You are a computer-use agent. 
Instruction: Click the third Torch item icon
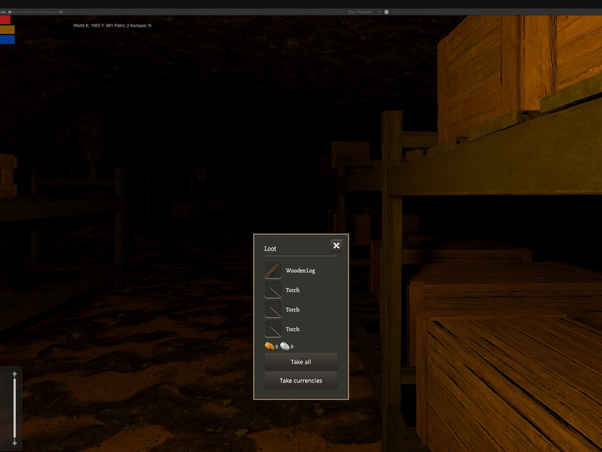click(273, 329)
